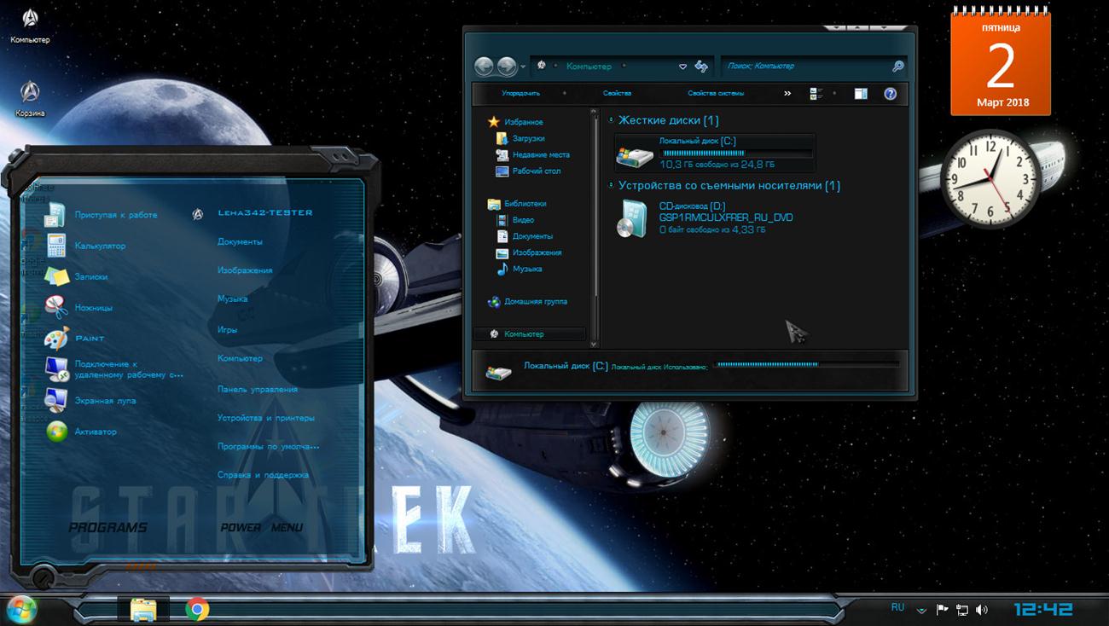Click the POWER MENU button
1109x626 pixels.
pyautogui.click(x=262, y=527)
